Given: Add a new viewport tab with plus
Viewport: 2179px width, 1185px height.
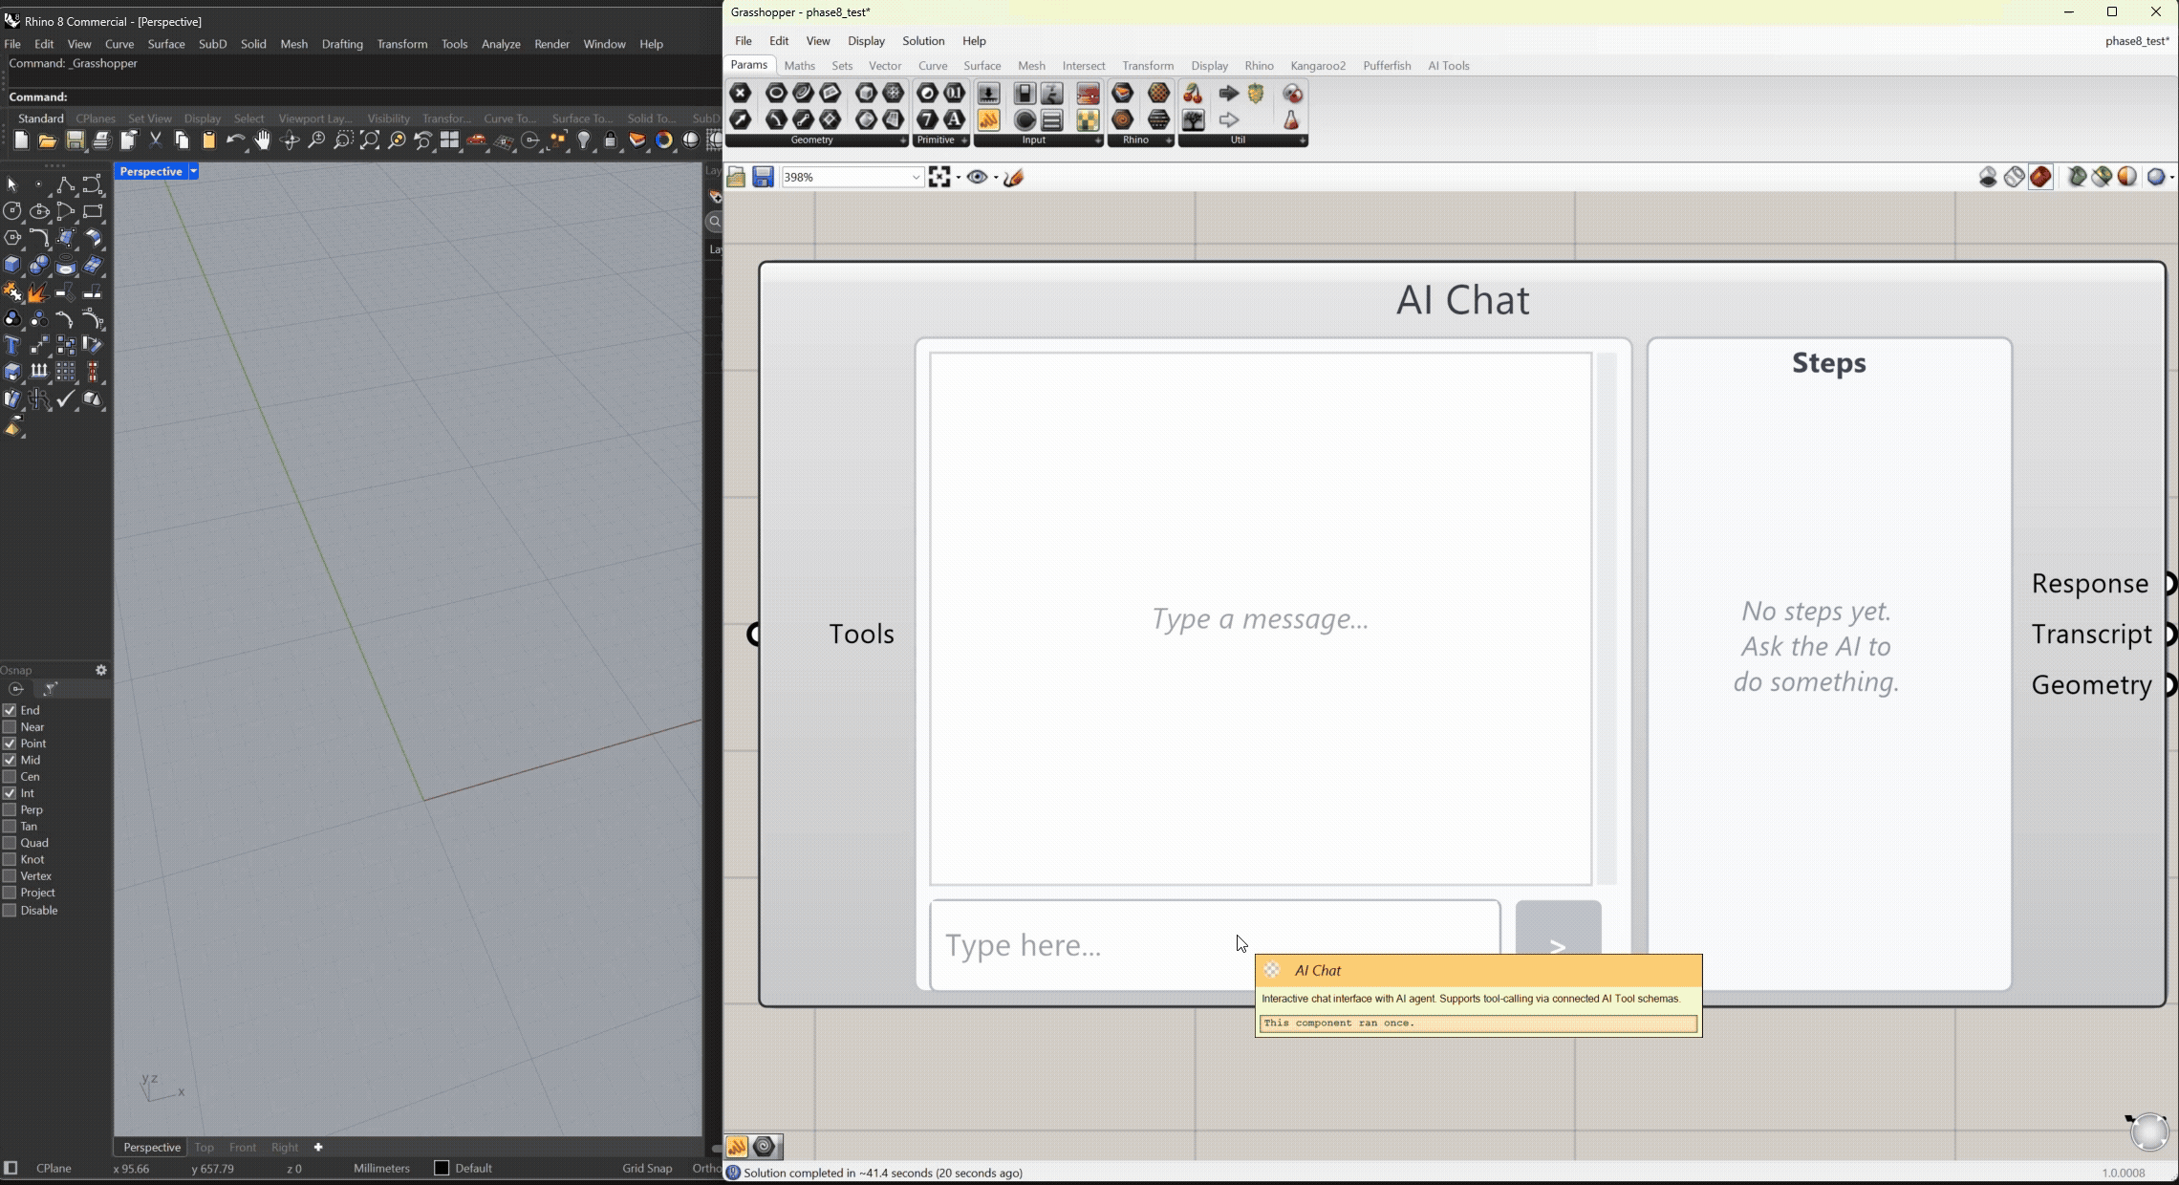Looking at the screenshot, I should tap(318, 1147).
